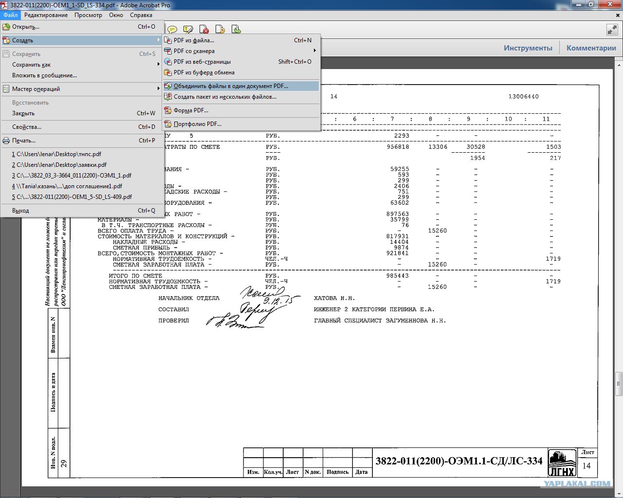Image resolution: width=623 pixels, height=498 pixels.
Task: Open the Файл menu
Action: (10, 15)
